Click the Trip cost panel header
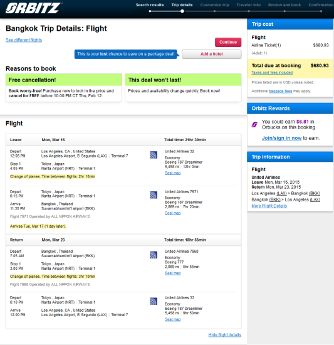 290,24
